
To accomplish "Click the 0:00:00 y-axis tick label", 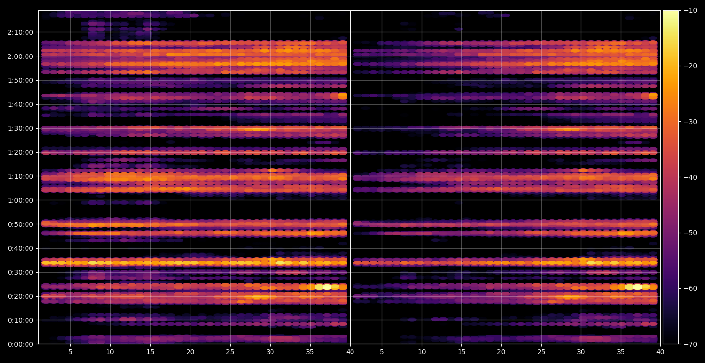I will 21,344.
